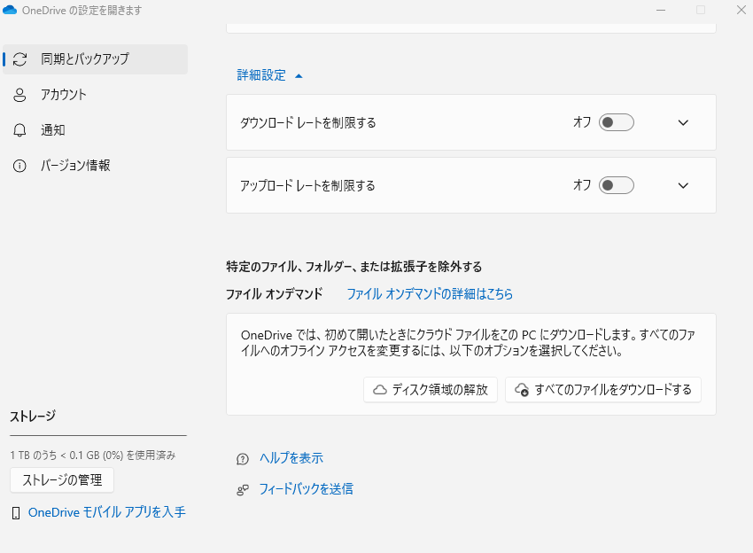Click the ディスク領域の解放 button
This screenshot has height=553, width=753.
(431, 390)
